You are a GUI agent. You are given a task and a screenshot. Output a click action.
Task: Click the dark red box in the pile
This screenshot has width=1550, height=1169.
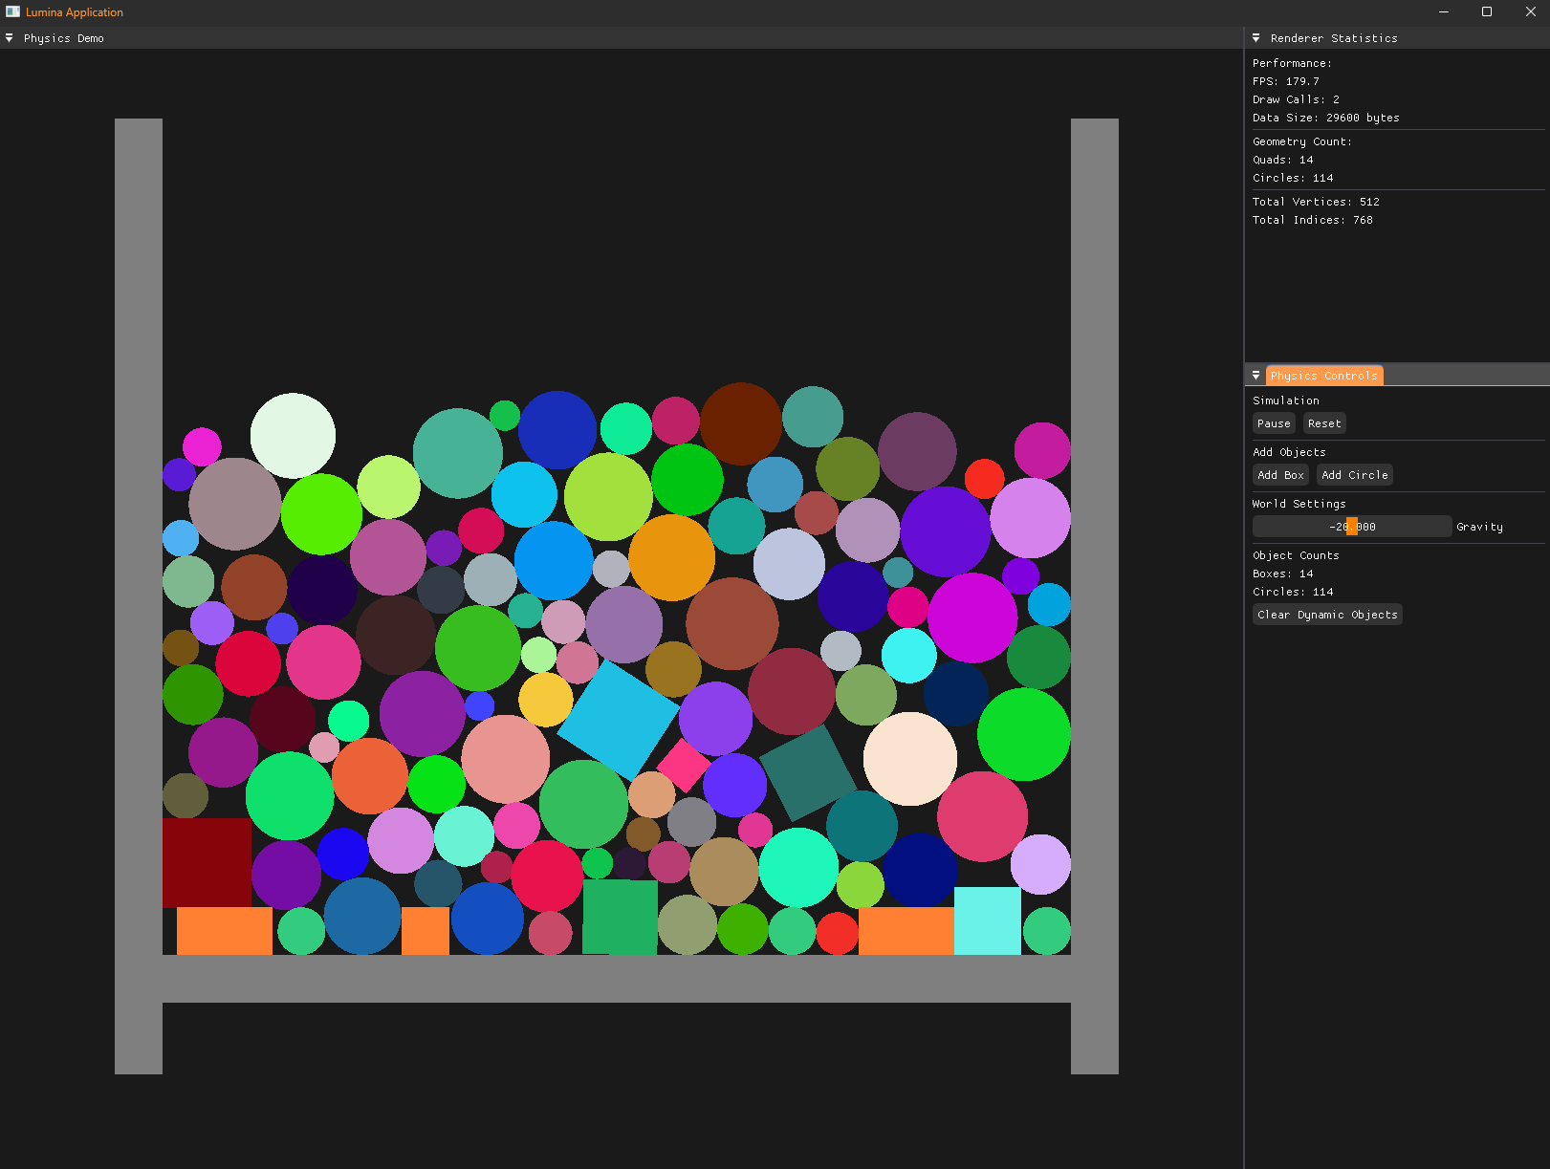coord(206,861)
